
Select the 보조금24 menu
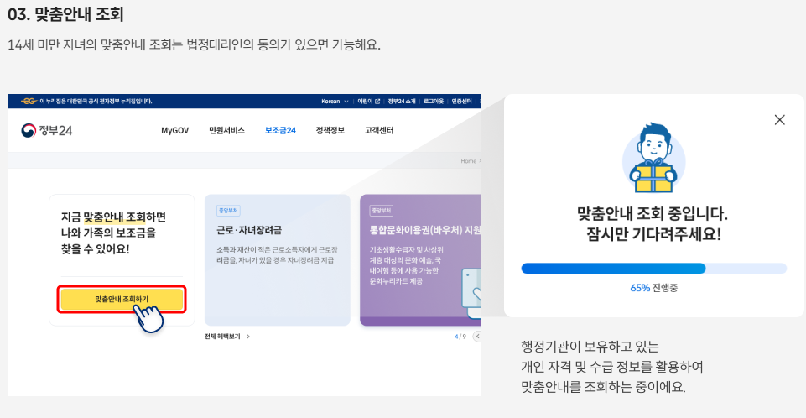point(280,131)
